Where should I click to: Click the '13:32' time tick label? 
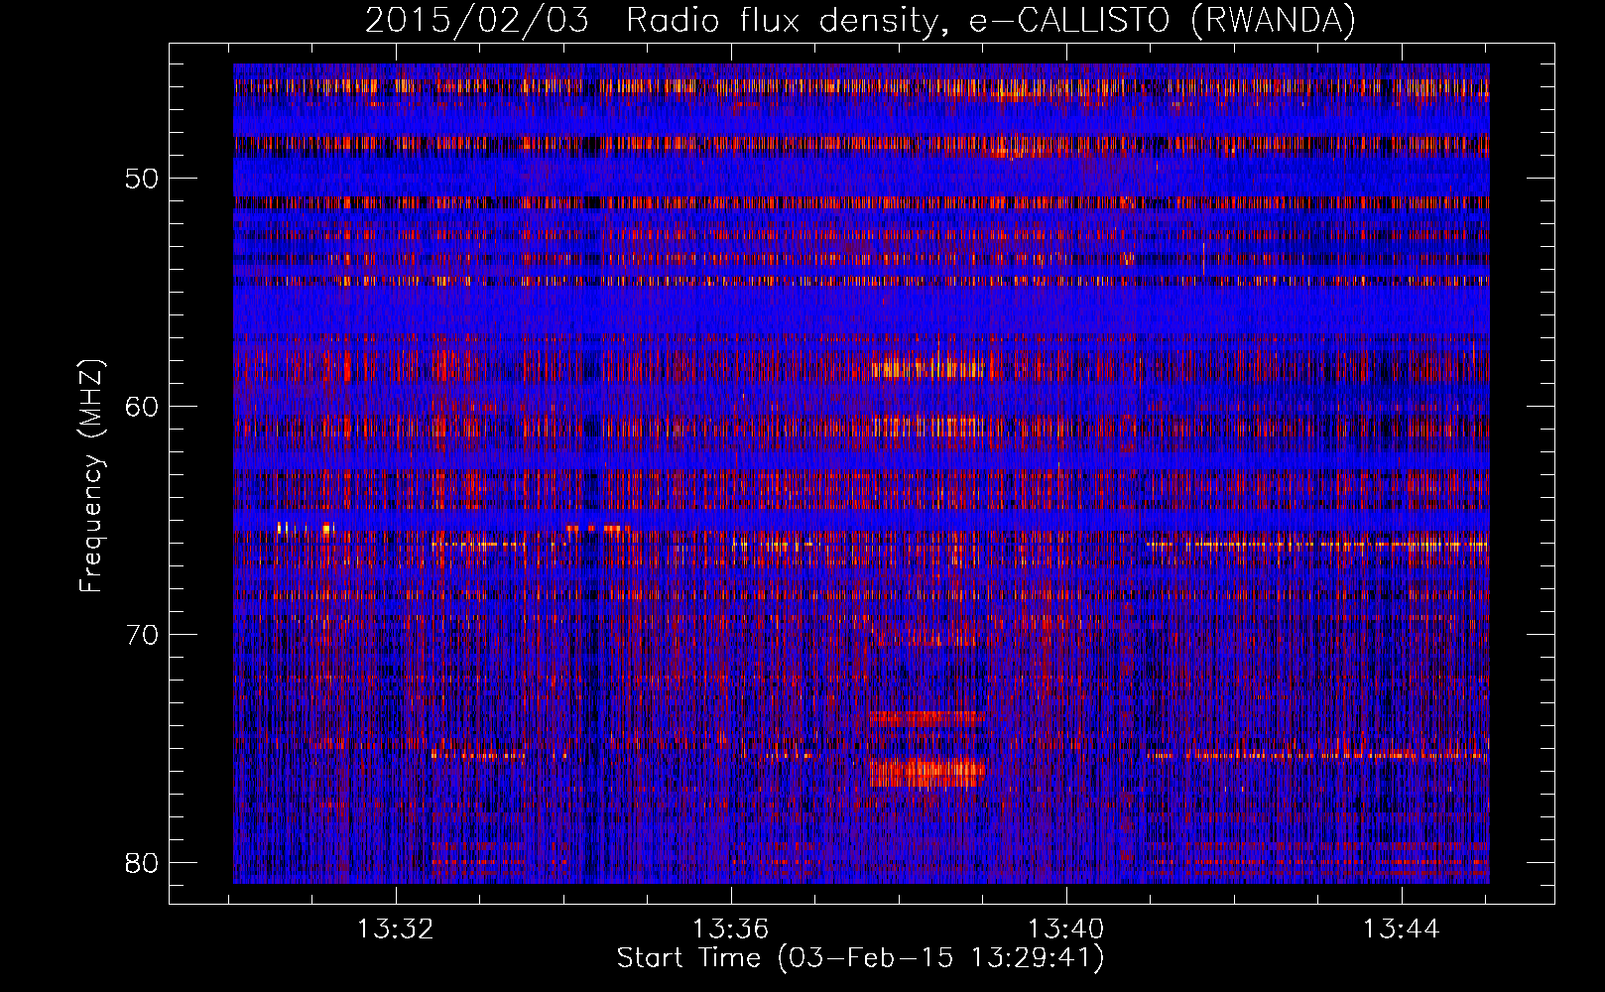click(396, 930)
